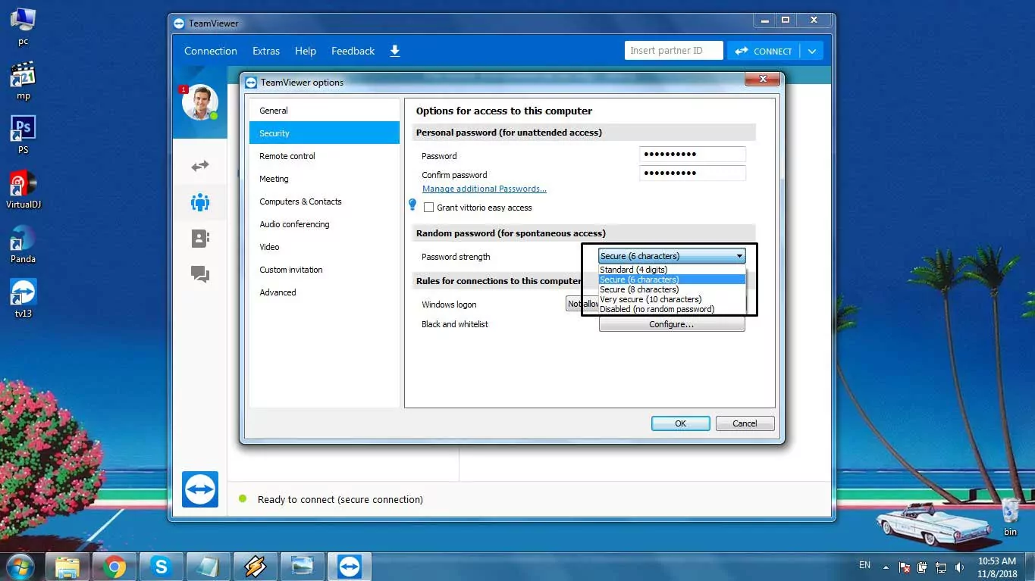Viewport: 1035px width, 581px height.
Task: Open the lightning bolt media player on taskbar
Action: [x=255, y=567]
